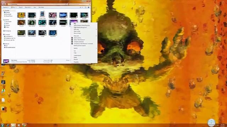Click the Forward navigation arrow in Explorer
This screenshot has width=227, height=127.
coord(5,4)
